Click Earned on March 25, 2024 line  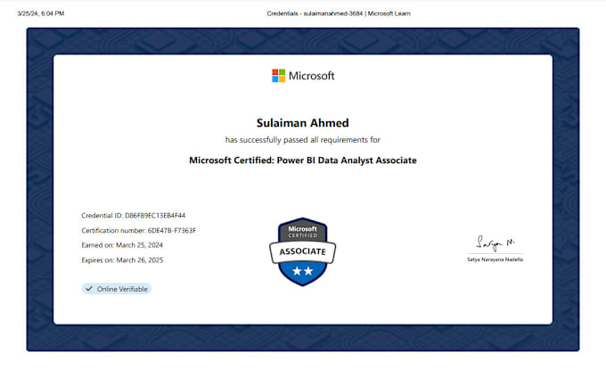pos(122,245)
